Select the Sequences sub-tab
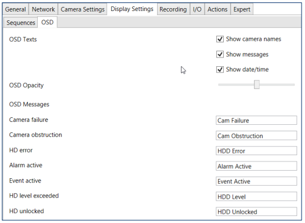Screen dimensions: 305x223 pyautogui.click(x=21, y=23)
